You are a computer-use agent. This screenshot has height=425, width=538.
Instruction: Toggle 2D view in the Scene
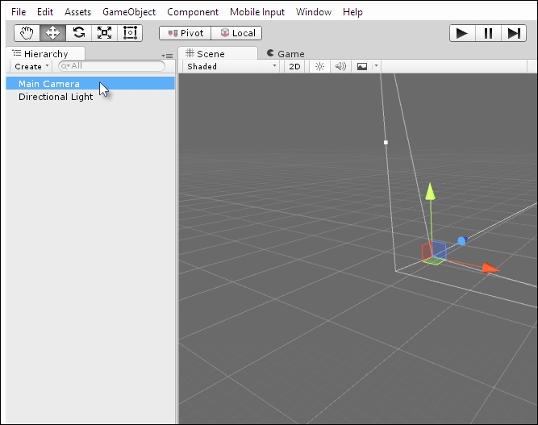295,66
